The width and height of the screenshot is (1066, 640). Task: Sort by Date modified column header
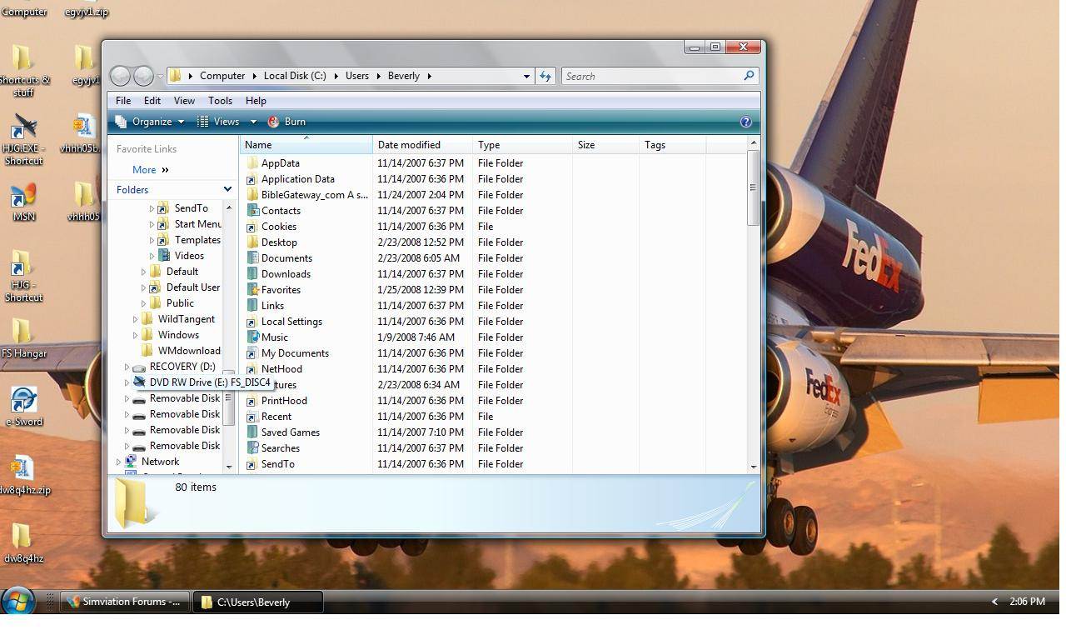[409, 145]
